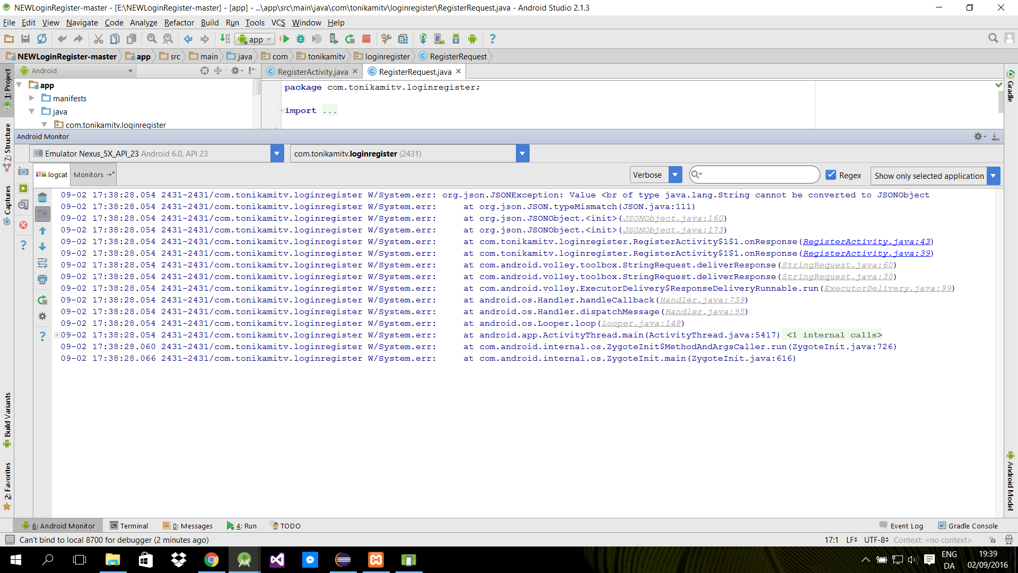Click the 0: Messages tool button
Viewport: 1018px width, 573px height.
[x=188, y=526]
